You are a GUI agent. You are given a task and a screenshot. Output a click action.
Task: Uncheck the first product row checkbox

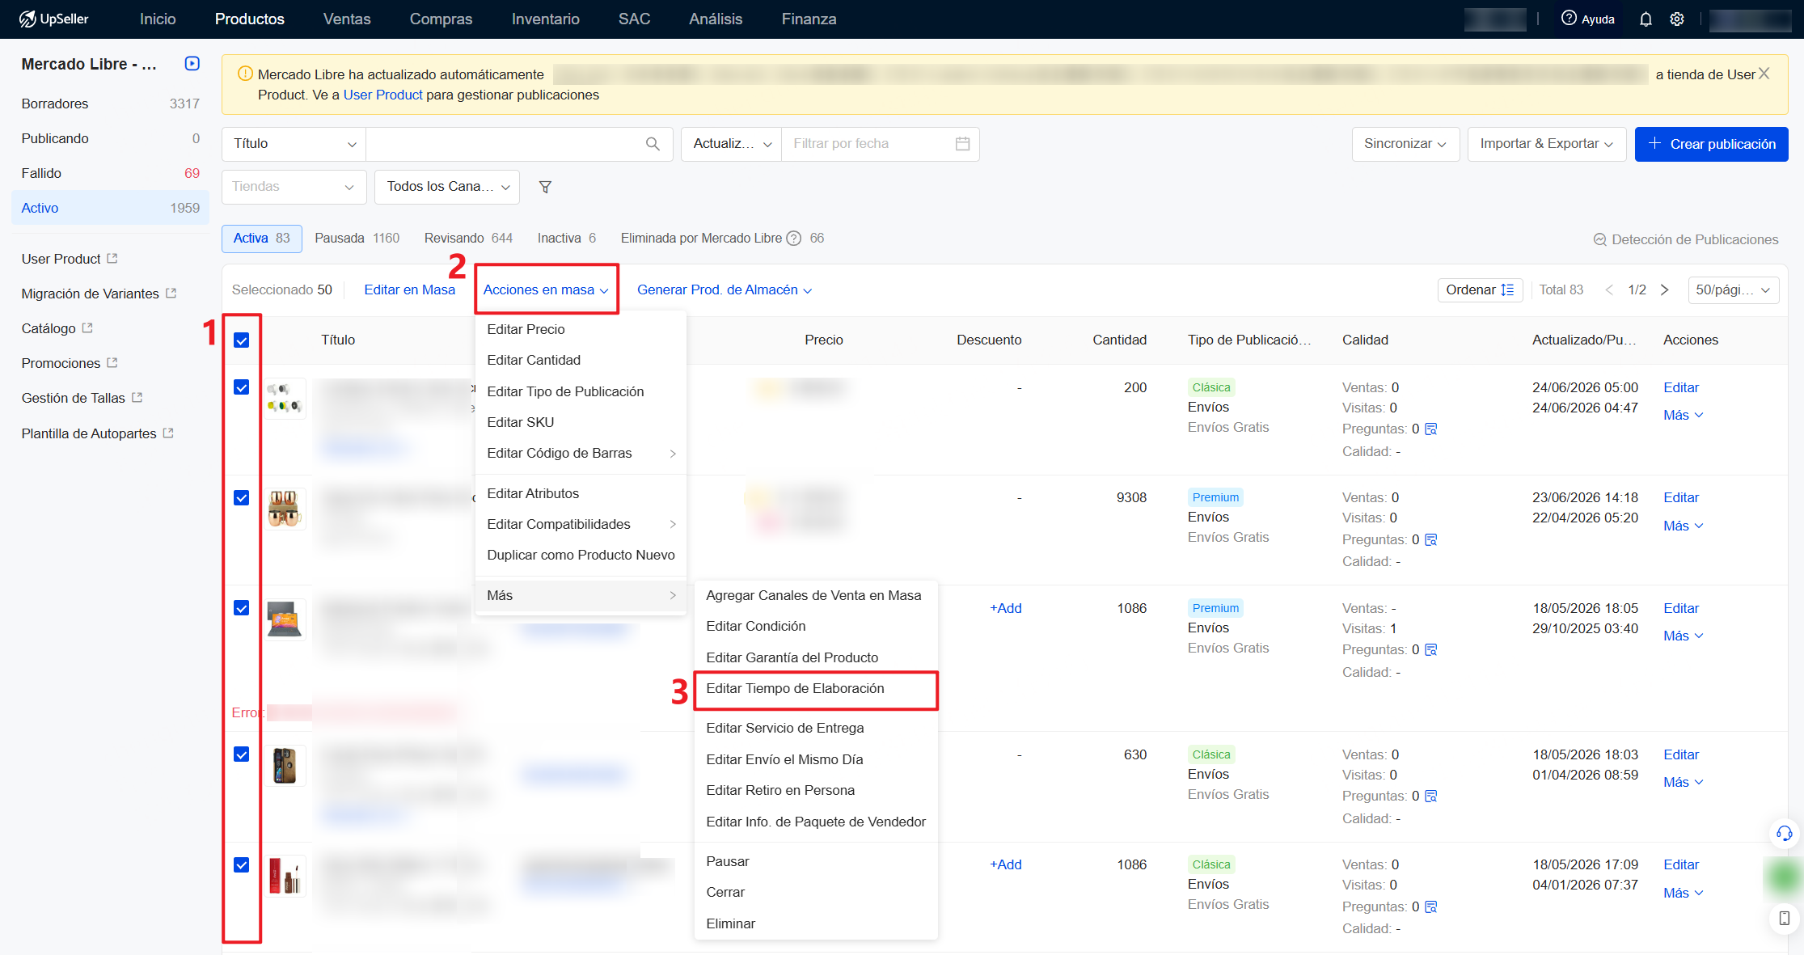tap(241, 387)
